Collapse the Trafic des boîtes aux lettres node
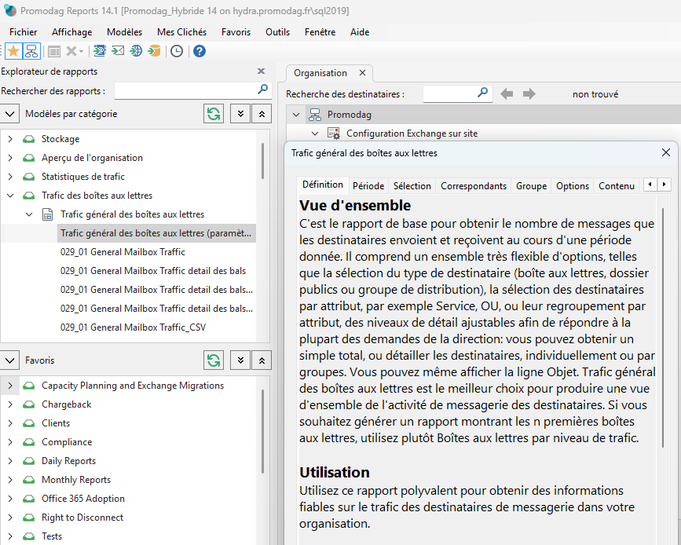Screen dimensions: 681x545 coord(10,196)
